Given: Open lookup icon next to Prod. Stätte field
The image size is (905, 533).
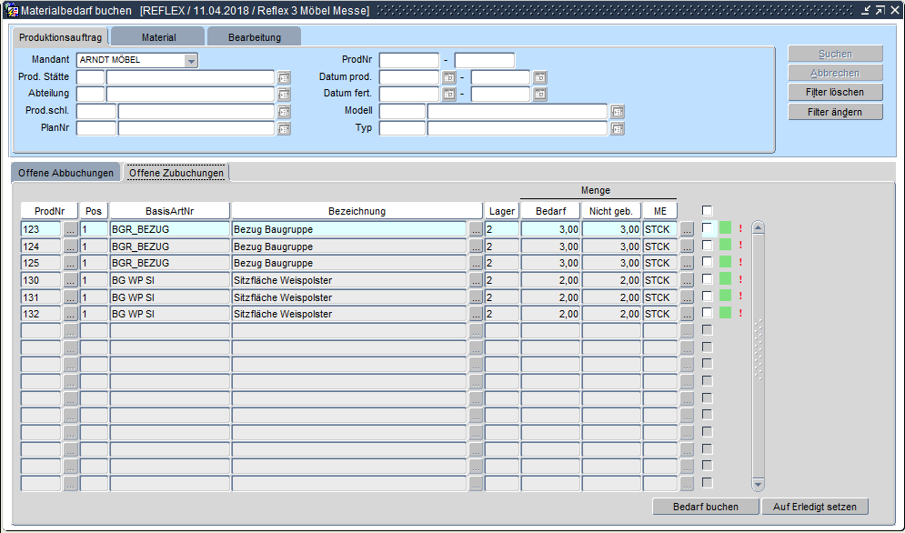Looking at the screenshot, I should 284,78.
